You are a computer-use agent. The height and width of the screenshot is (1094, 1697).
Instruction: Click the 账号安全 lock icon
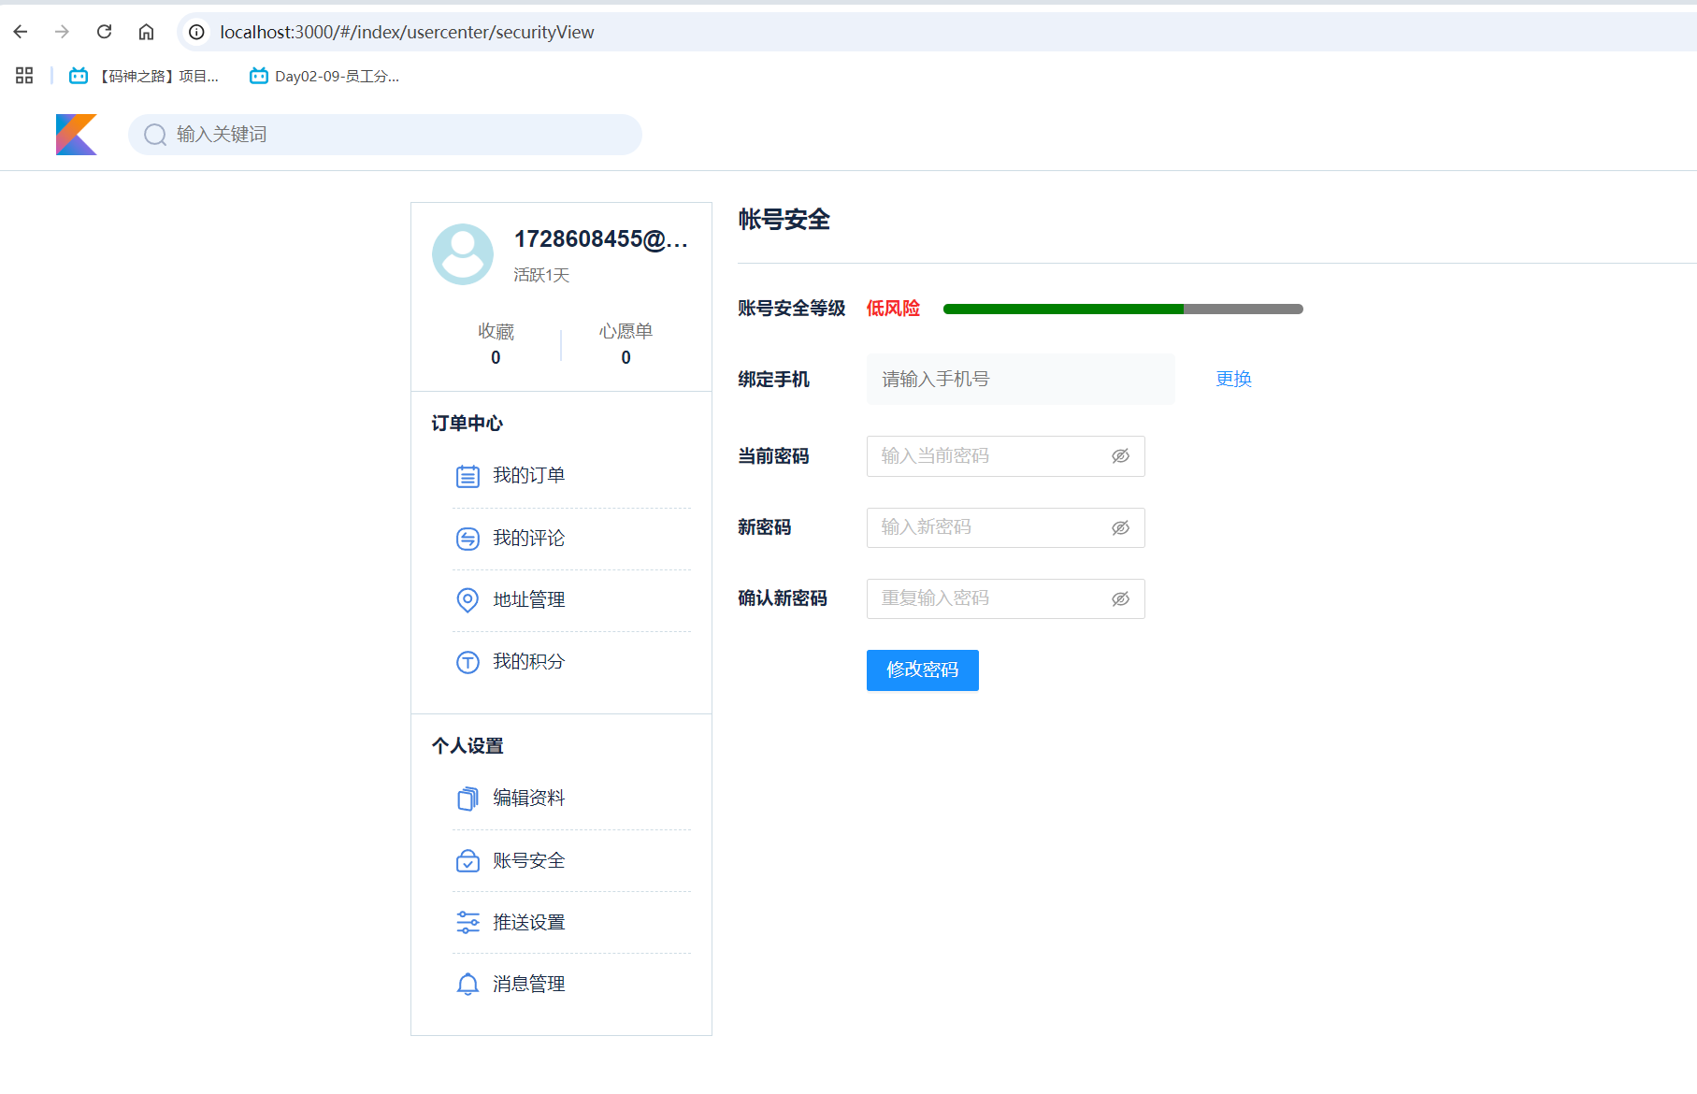point(467,861)
